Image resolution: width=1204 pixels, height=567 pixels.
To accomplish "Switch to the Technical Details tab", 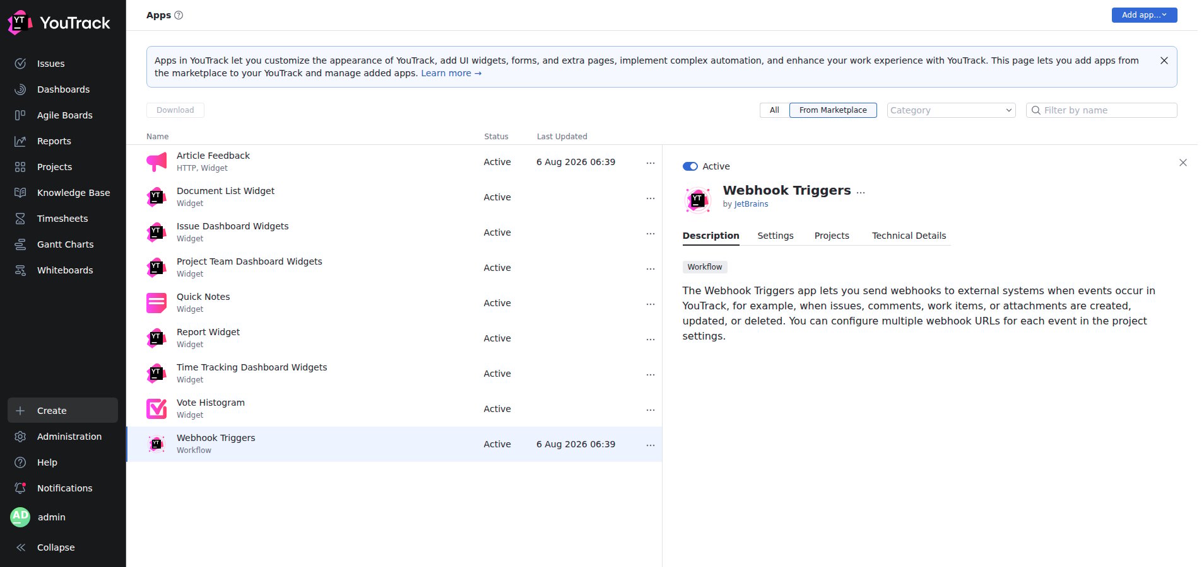I will click(909, 236).
